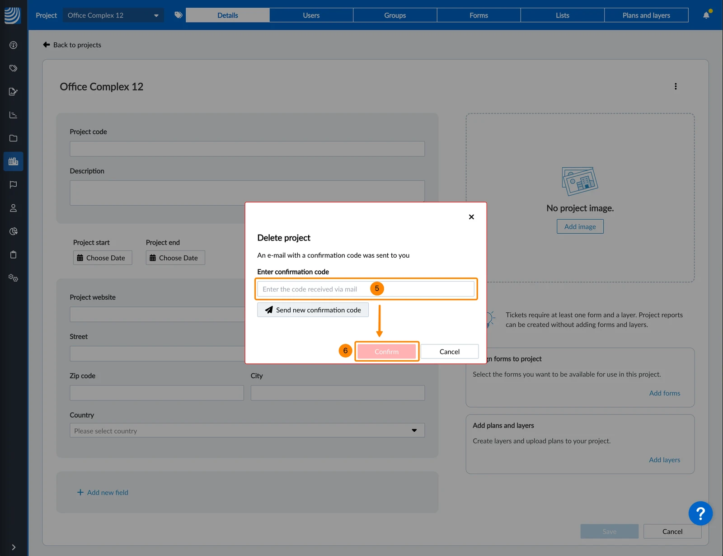Open the help question mark bubble

700,513
